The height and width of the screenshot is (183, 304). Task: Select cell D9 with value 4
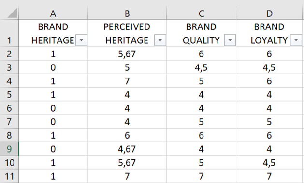pos(269,149)
